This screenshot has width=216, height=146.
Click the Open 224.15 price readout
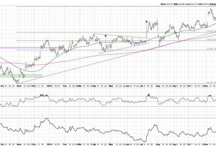(x=166, y=4)
